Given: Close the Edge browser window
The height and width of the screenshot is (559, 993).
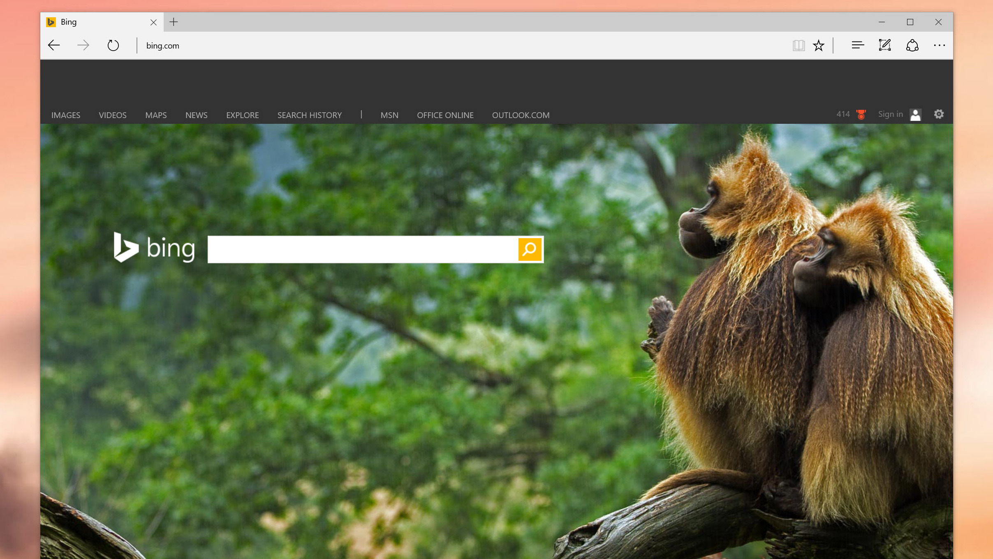Looking at the screenshot, I should click(x=938, y=22).
